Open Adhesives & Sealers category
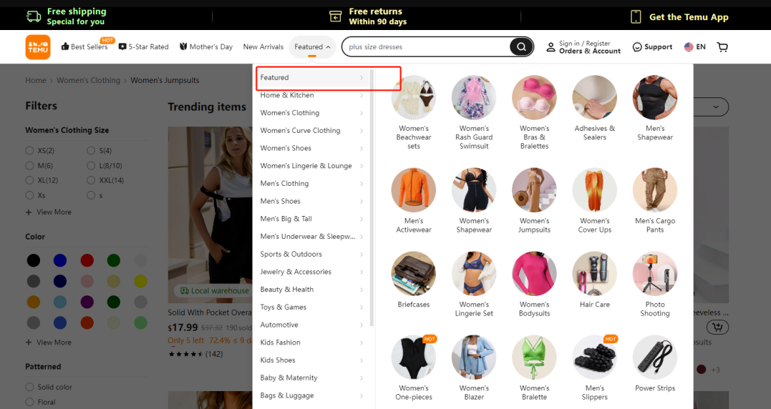 [x=595, y=108]
